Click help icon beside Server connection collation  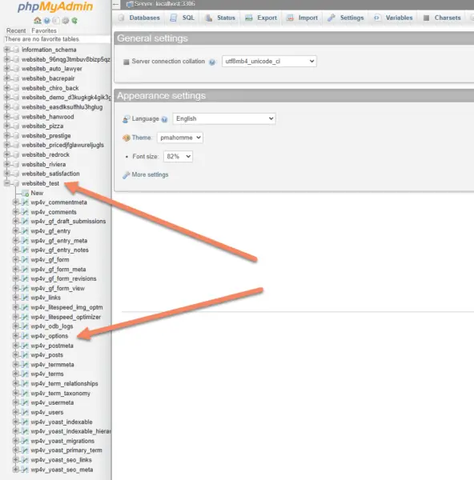212,62
